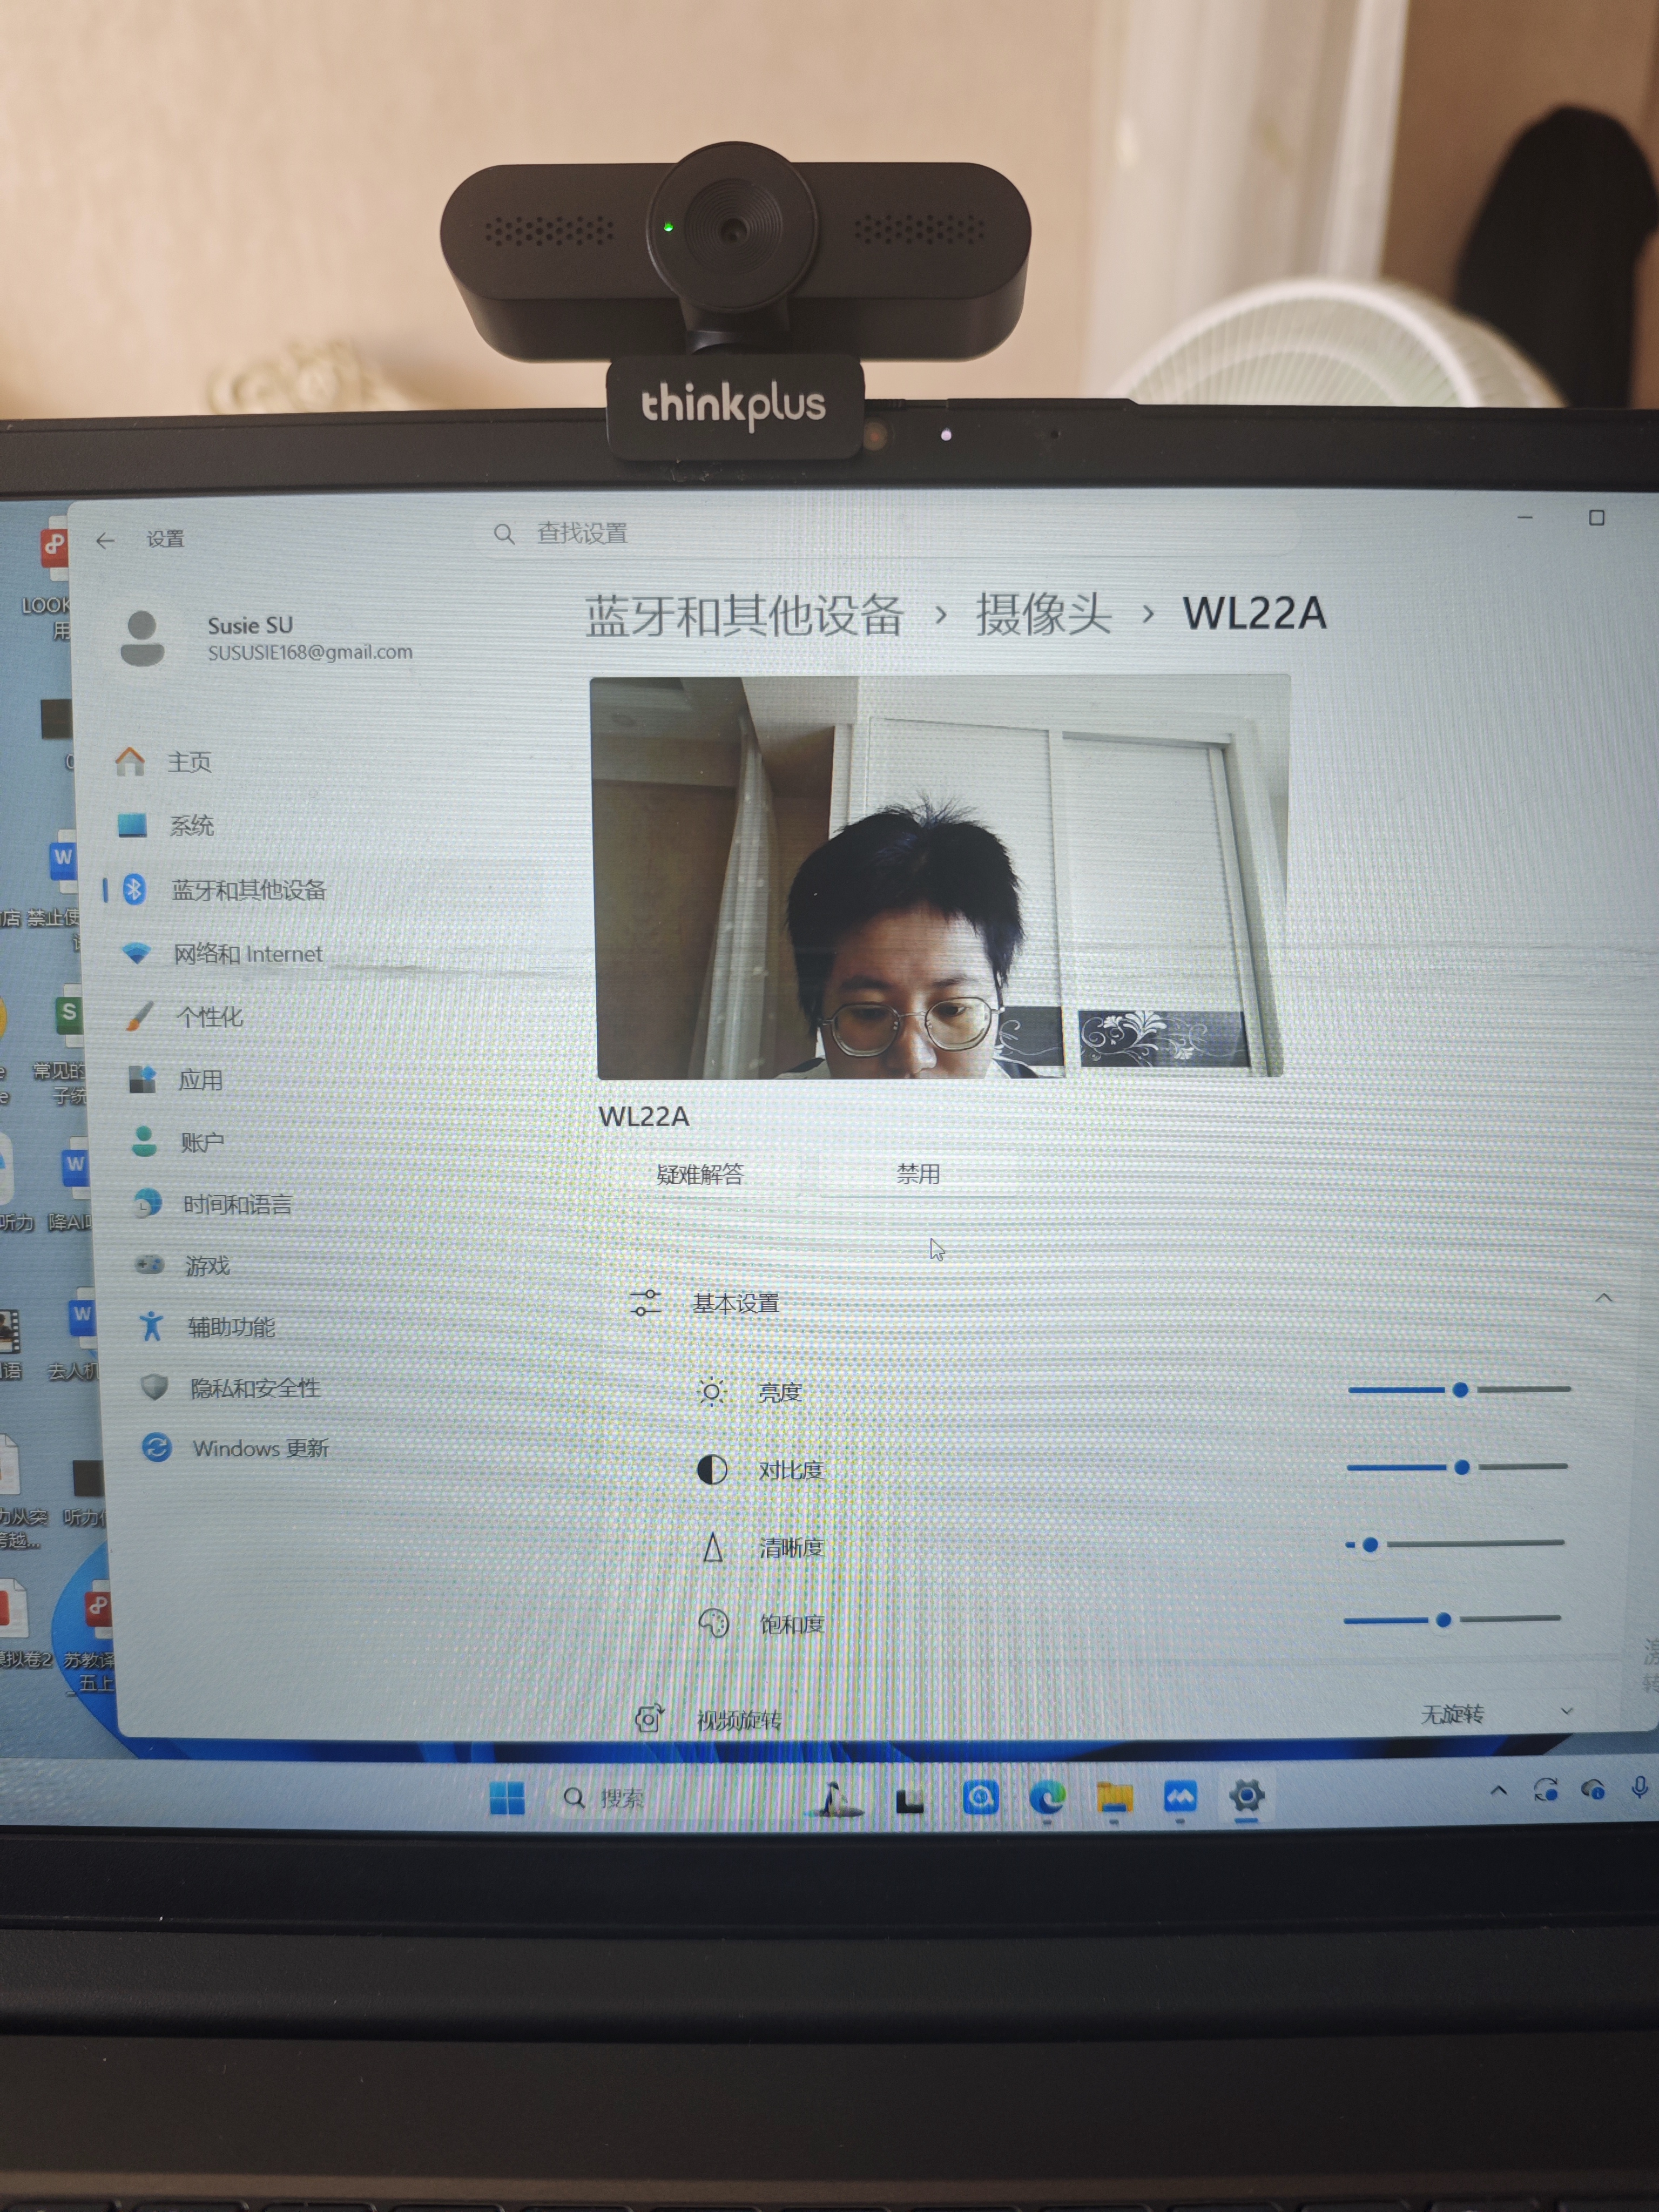
Task: Open File Explorer from the taskbar
Action: pos(1114,1798)
